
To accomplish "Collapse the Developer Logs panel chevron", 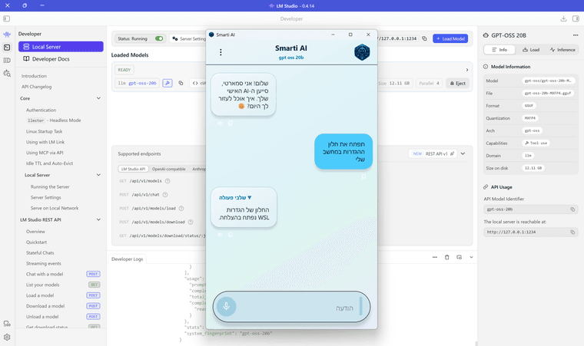I will pos(471,257).
